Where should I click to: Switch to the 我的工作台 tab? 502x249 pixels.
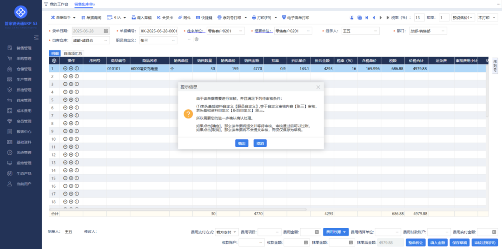(59, 4)
